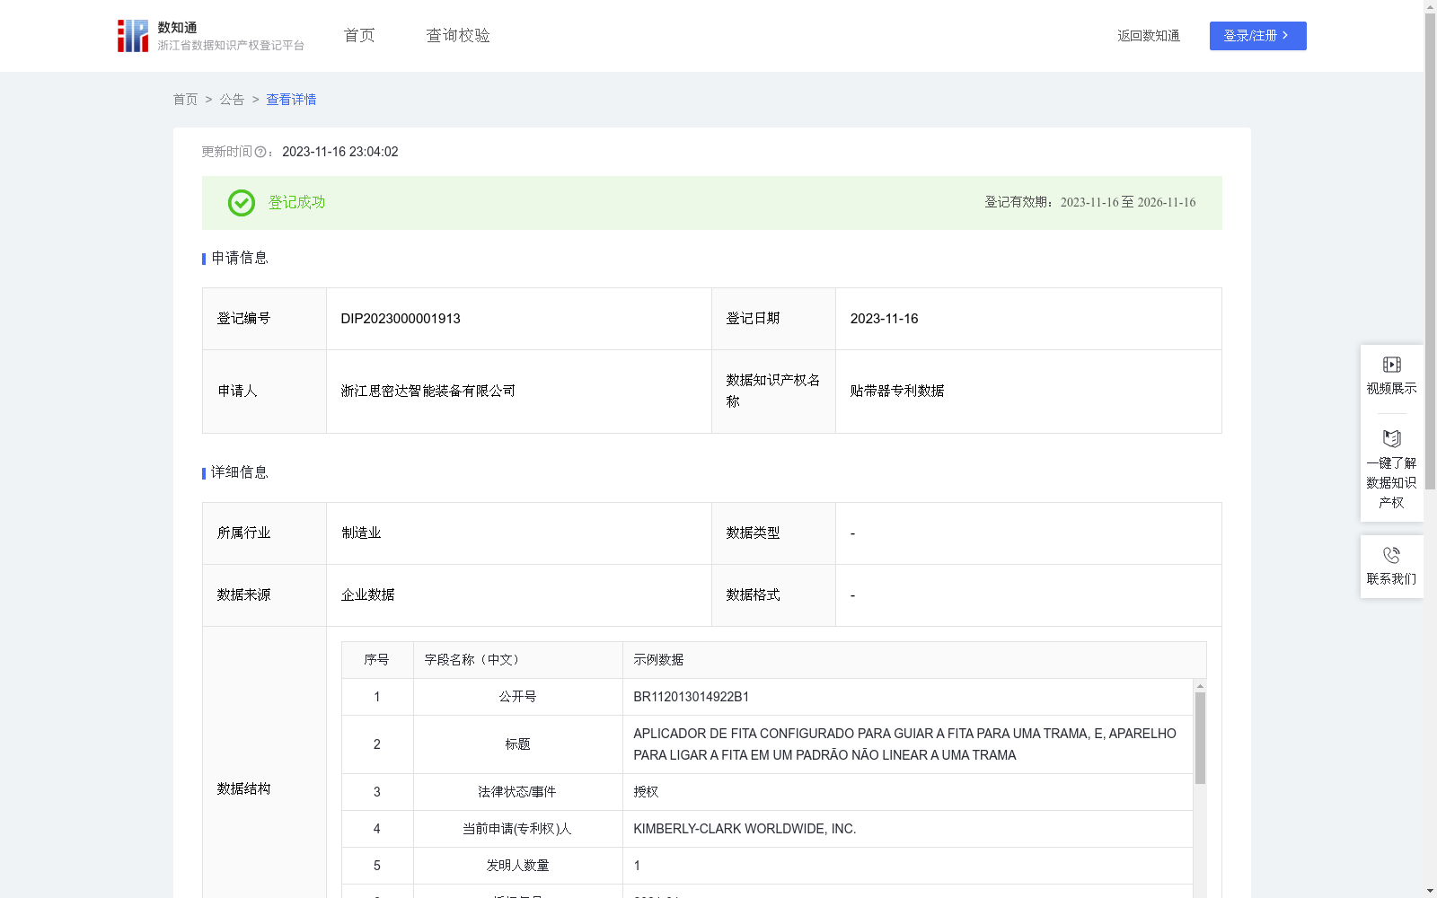Screen dimensions: 1437x898
Task: Click applicant 浙江思密达智能装备有限公司
Action: [x=428, y=391]
